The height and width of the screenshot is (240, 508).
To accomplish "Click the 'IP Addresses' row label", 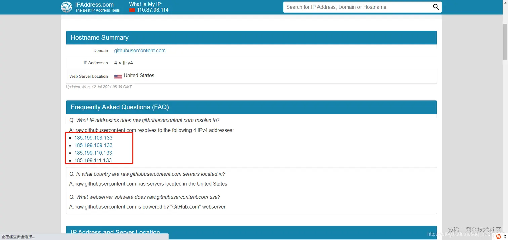I will pos(96,63).
